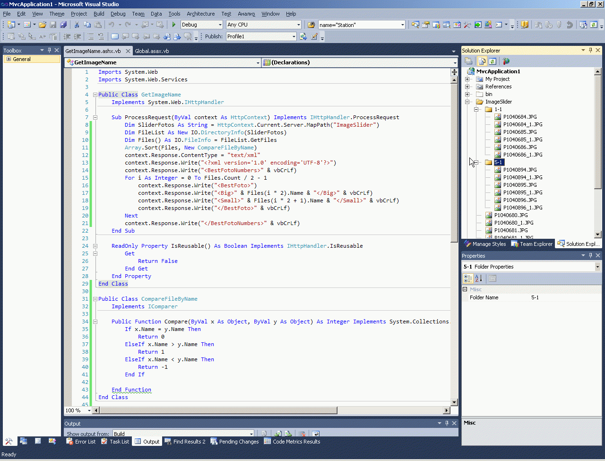
Task: Collapse the ImageSlider folder node
Action: click(467, 102)
